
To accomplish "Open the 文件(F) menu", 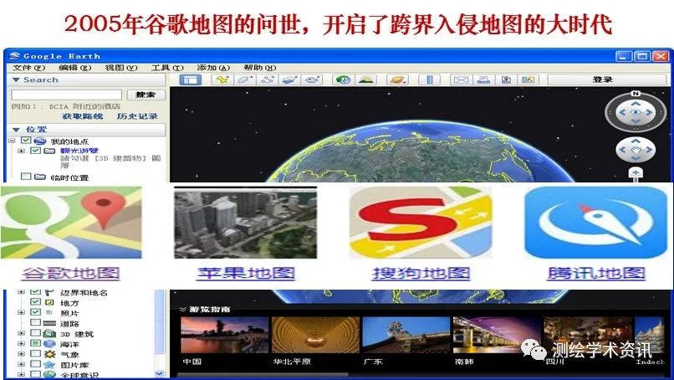I will pyautogui.click(x=28, y=68).
